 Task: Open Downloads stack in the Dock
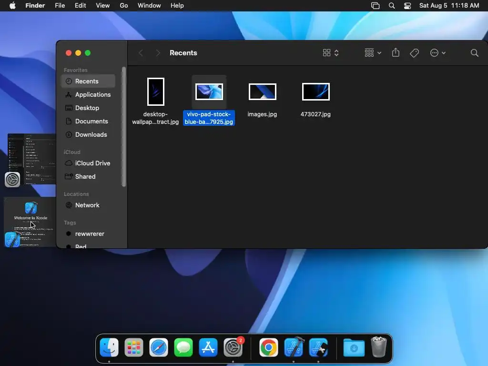click(354, 347)
